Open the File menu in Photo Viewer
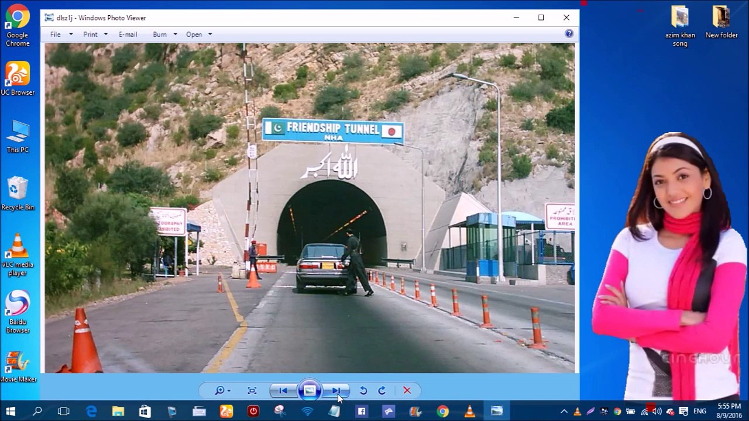 [x=61, y=34]
